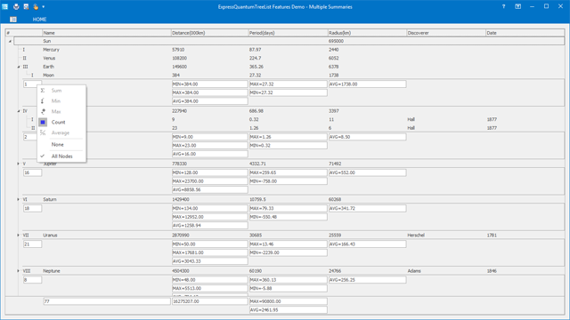Click the Saturn count summary showing 18
This screenshot has height=320, width=570.
pyautogui.click(x=32, y=208)
